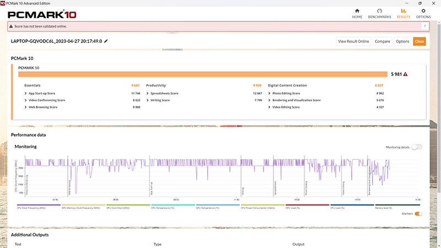Click the pencil icon to rename result

pos(106,41)
